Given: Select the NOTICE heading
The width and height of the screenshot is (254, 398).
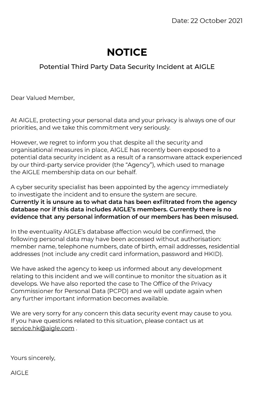Looking at the screenshot, I should (x=127, y=52).
